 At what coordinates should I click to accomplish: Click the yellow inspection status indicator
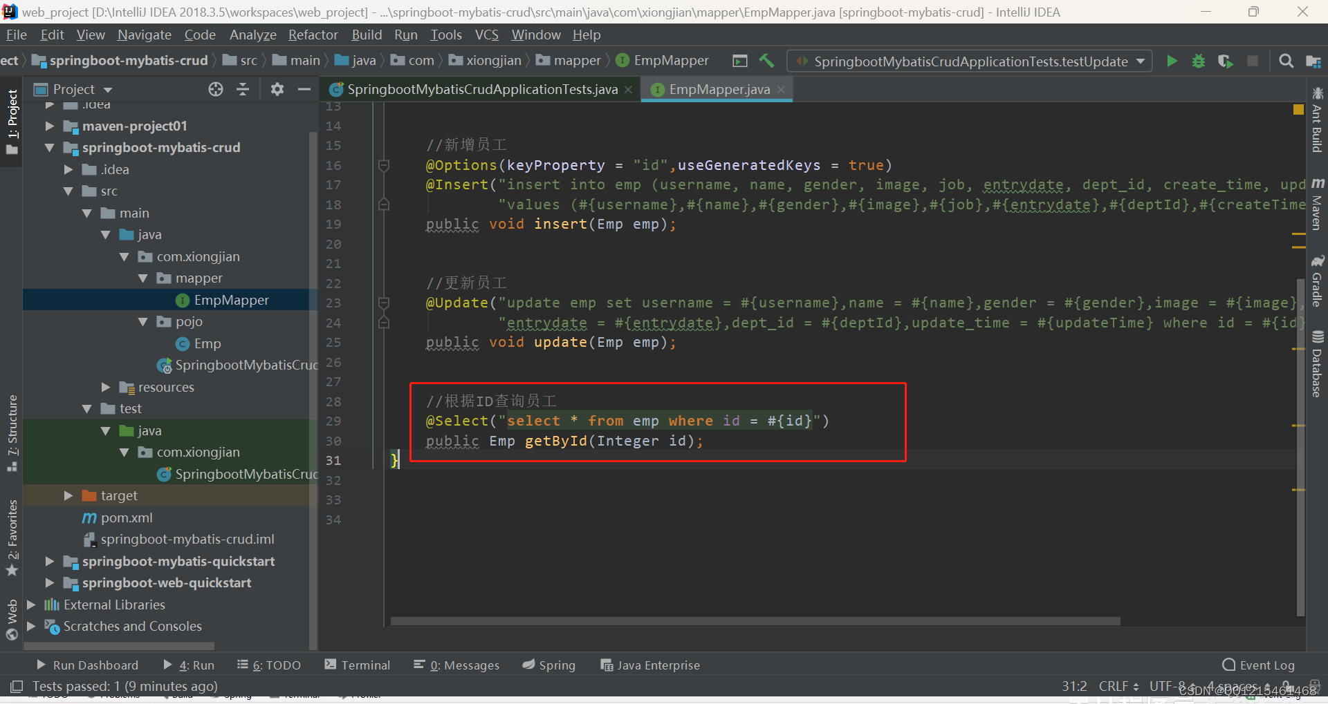click(x=1298, y=109)
